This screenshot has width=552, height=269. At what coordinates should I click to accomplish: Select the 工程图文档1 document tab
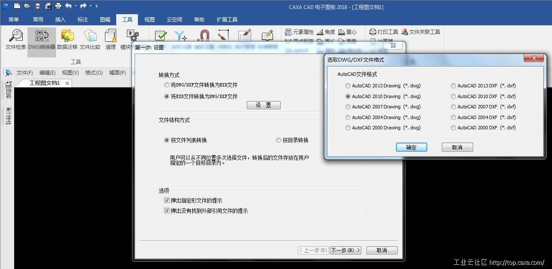[45, 83]
